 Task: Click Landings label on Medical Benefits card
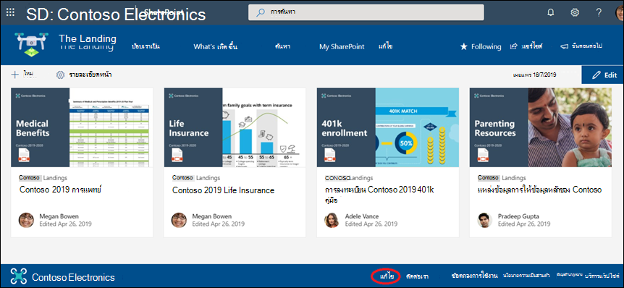(55, 178)
